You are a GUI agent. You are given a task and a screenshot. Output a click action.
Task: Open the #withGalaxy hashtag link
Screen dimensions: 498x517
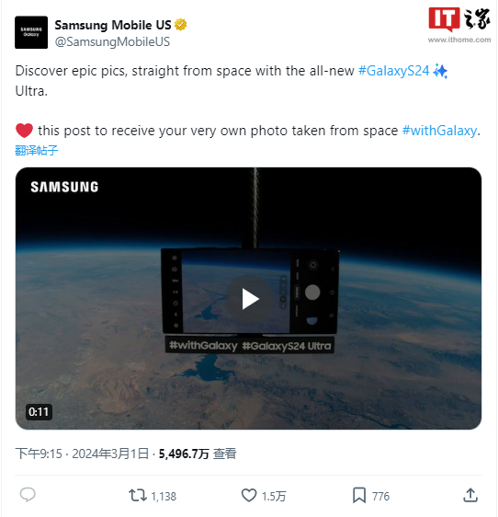(439, 131)
